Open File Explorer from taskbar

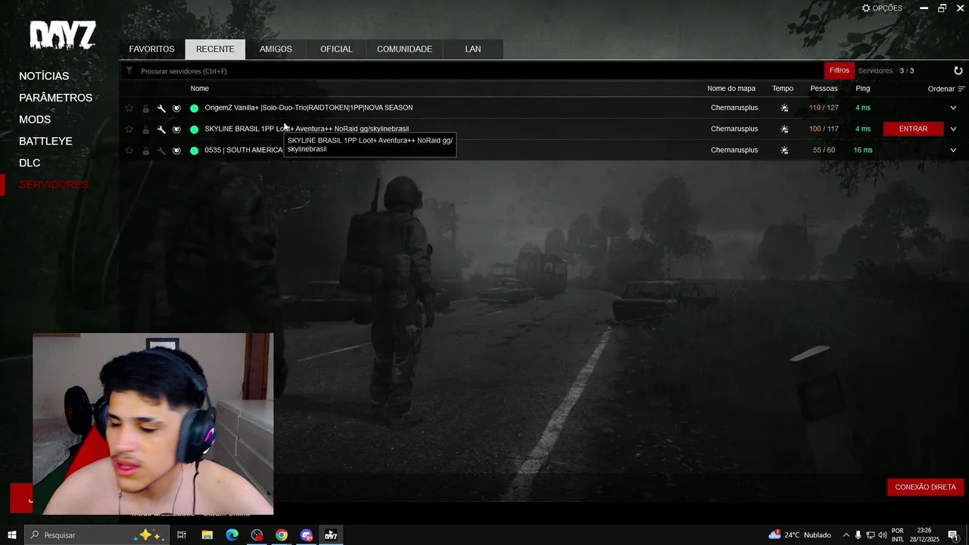click(x=207, y=535)
